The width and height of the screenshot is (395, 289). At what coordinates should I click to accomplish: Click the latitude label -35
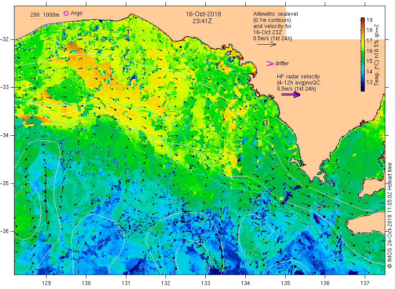pos(4,183)
